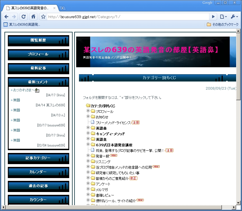Screen dimensions: 242x211
Task: Click the プロフィール folder icon in the tree
Action: coord(93,111)
